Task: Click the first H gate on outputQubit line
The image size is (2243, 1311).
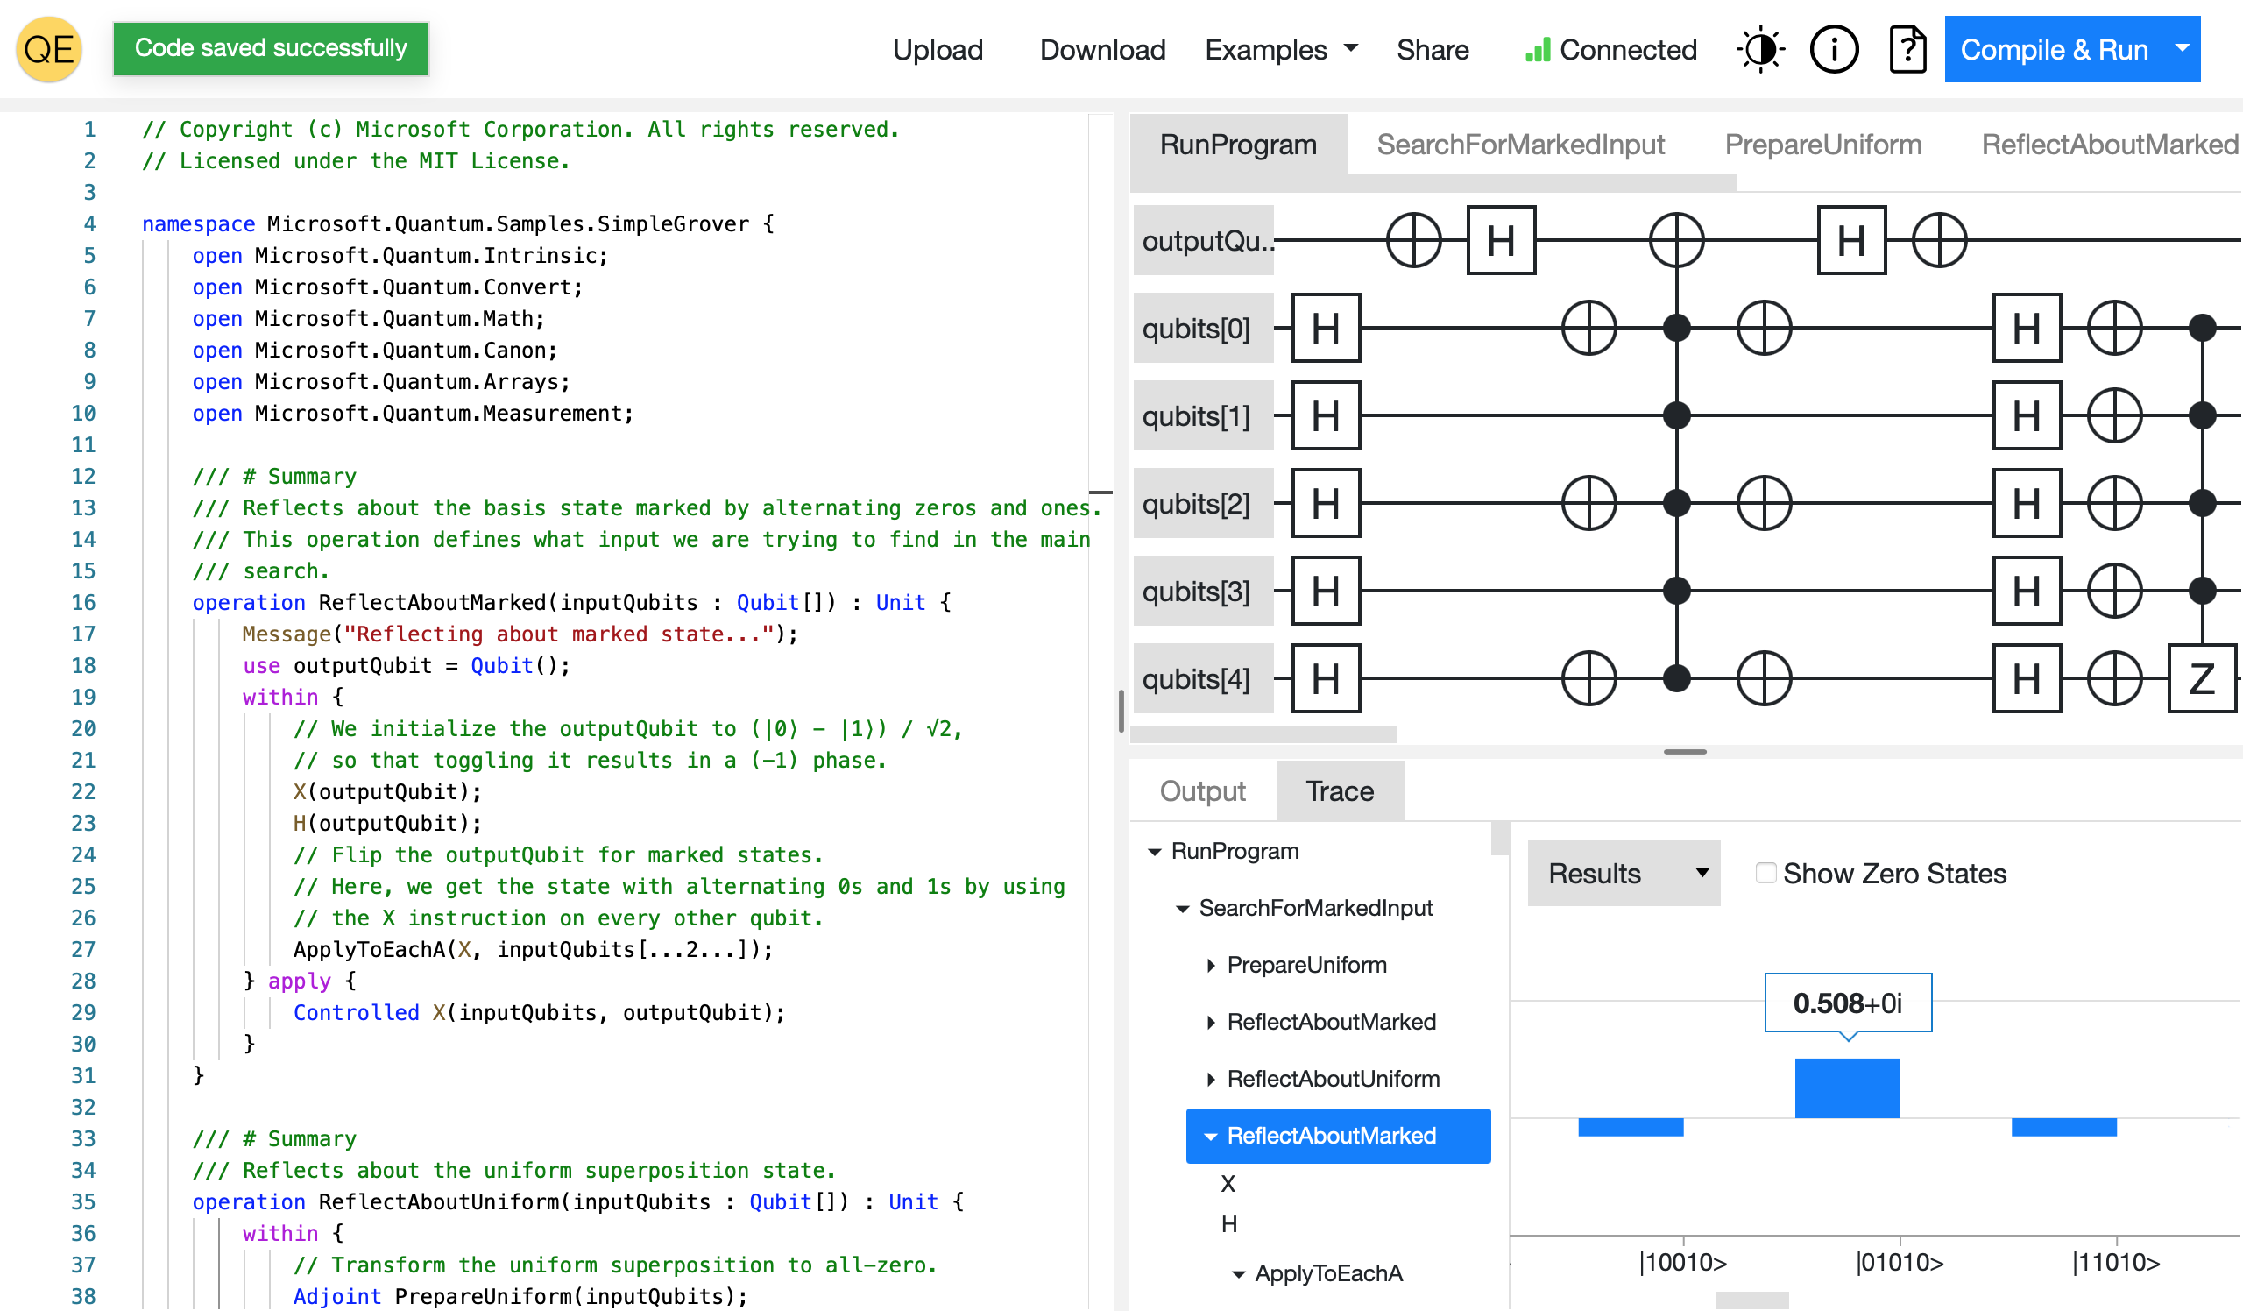Action: (1500, 240)
